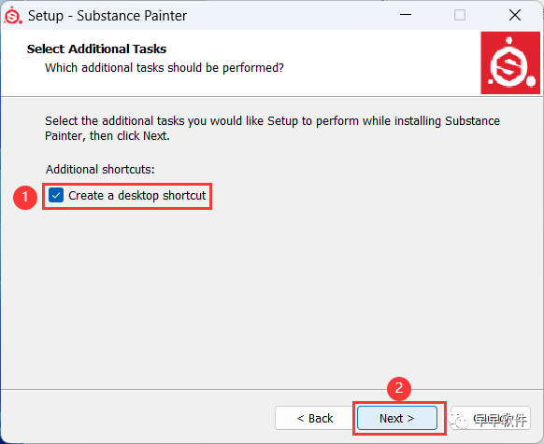The height and width of the screenshot is (444, 544).
Task: Click the Select Additional Tasks heading
Action: pyautogui.click(x=97, y=49)
